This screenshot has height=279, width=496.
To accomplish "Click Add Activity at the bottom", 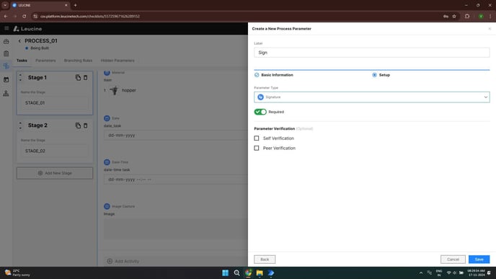I will 123,261.
